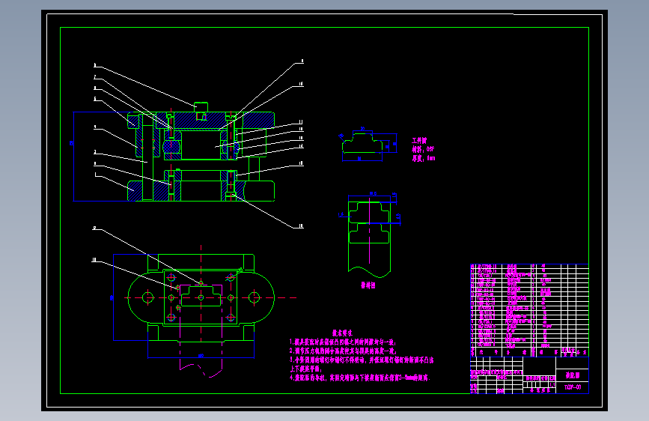Select the horizontal width dimension under the plan view

(x=201, y=356)
